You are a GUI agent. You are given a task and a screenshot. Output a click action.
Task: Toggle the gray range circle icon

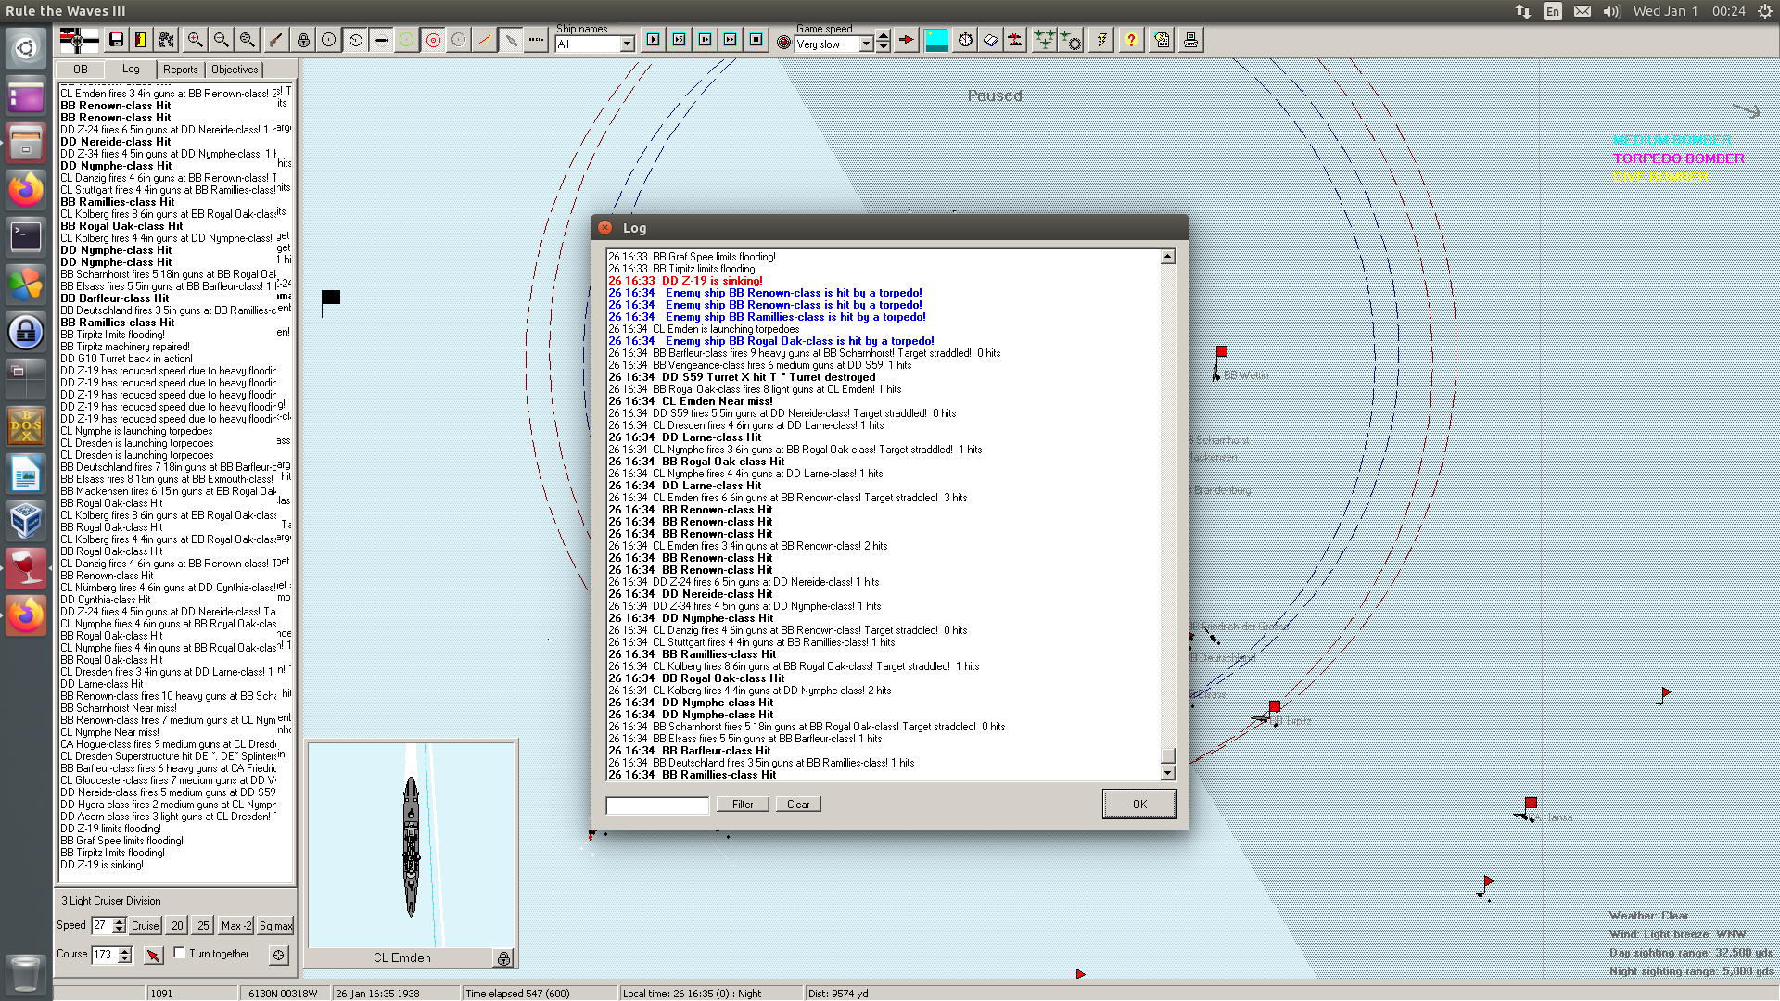(458, 40)
